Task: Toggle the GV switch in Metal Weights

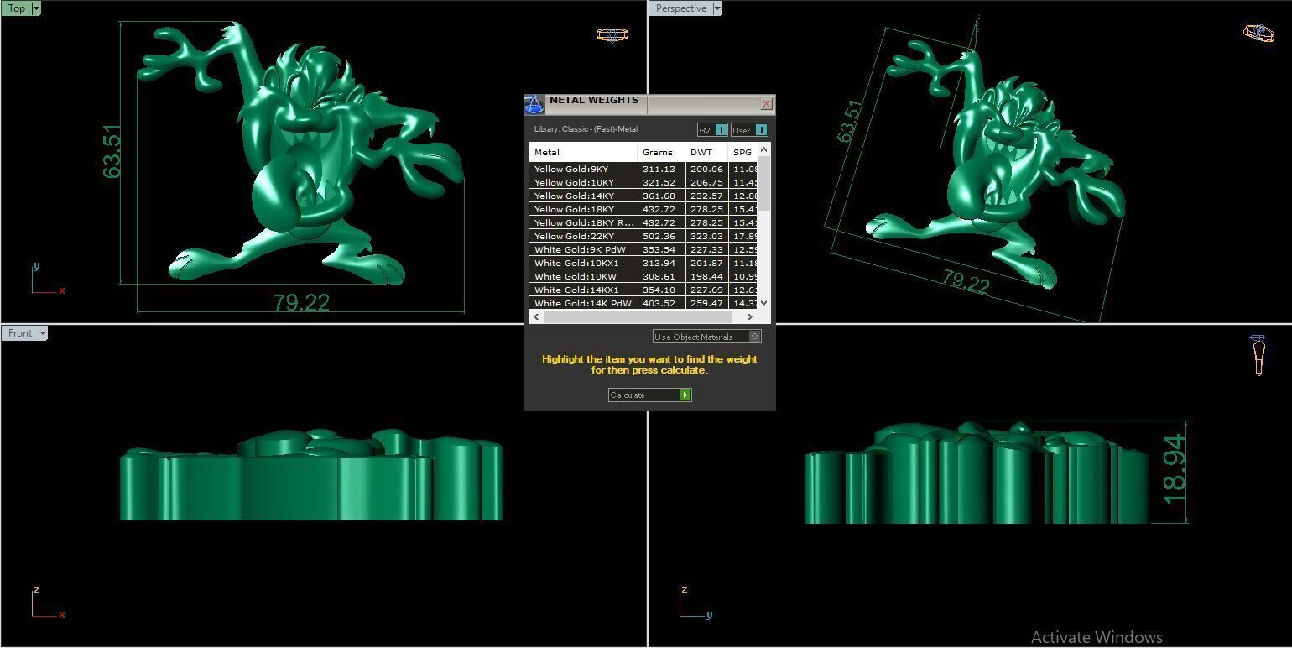Action: pyautogui.click(x=721, y=129)
